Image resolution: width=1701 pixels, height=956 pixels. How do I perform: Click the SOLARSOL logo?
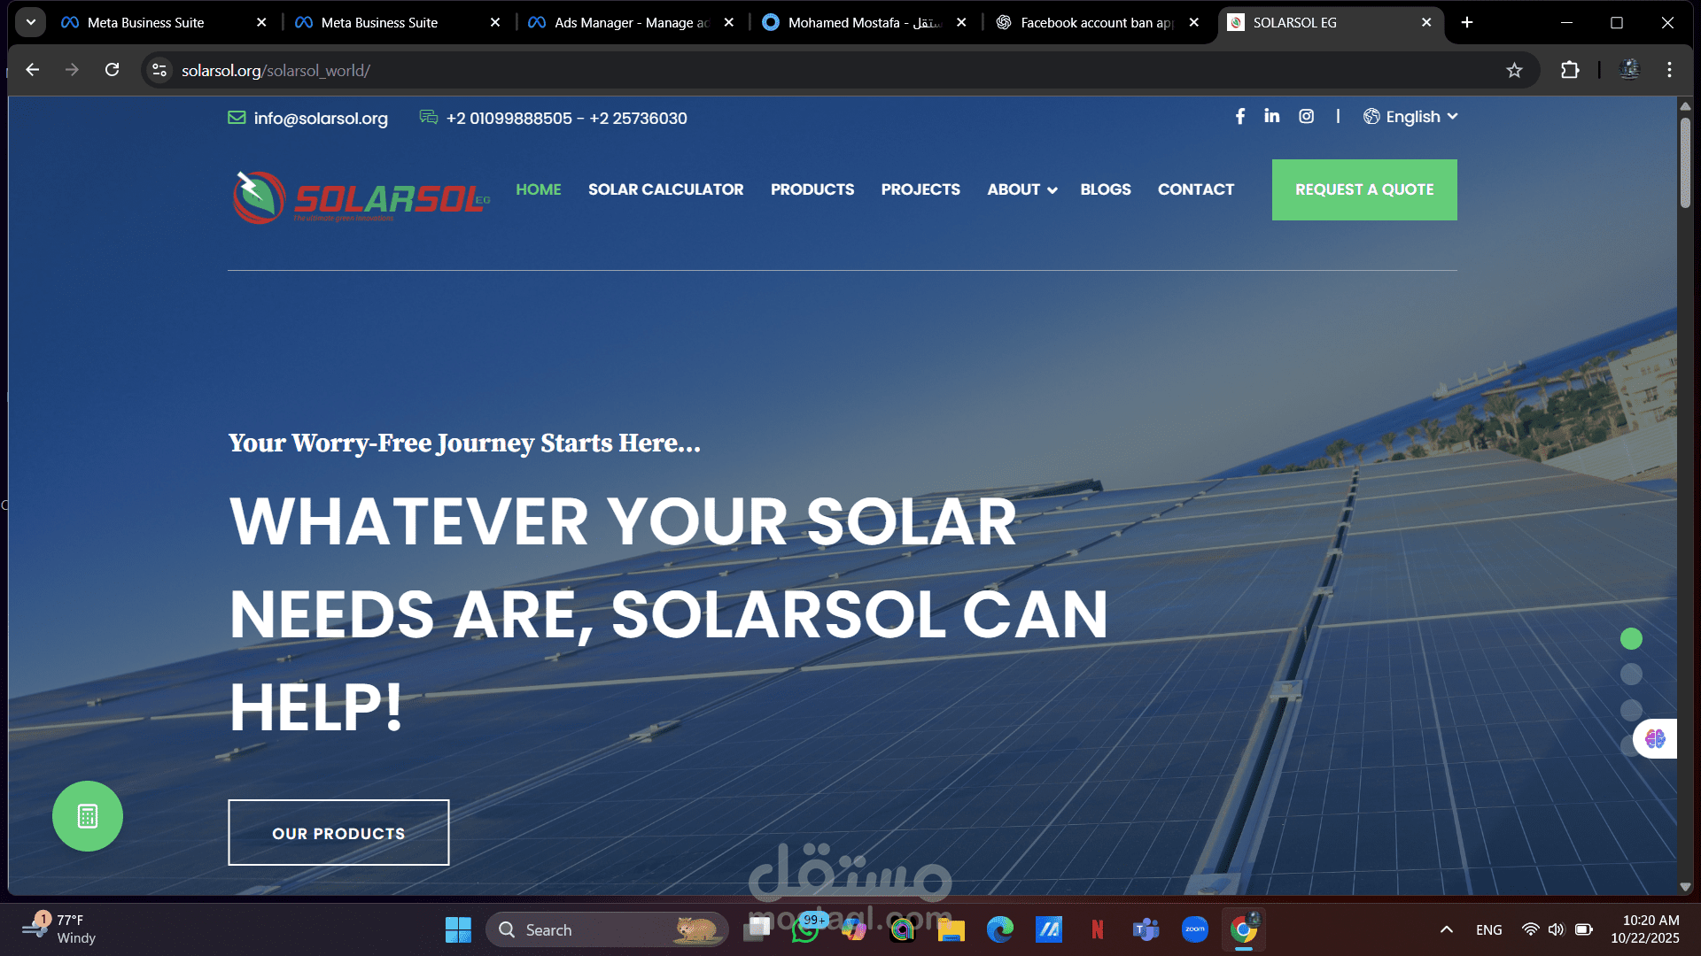click(x=358, y=195)
